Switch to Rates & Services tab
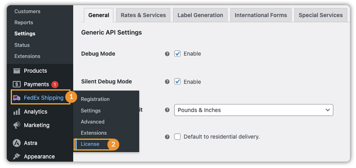This screenshot has width=356, height=168. 143,15
